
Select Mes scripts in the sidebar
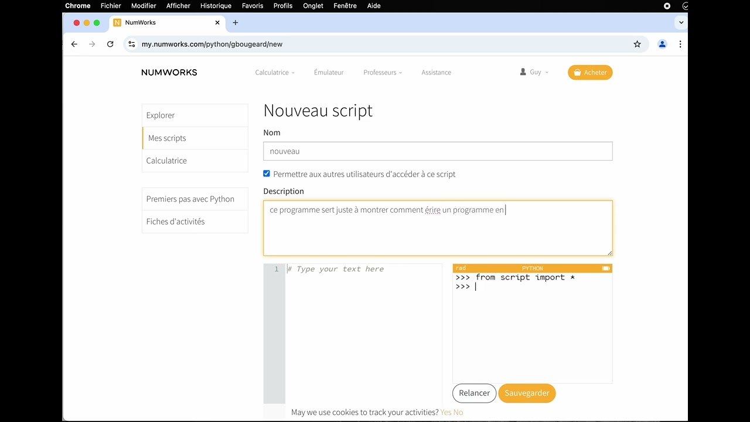[x=195, y=138]
